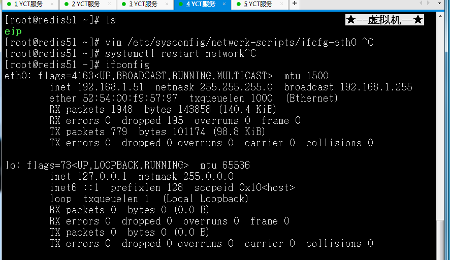Open the tab list dropdown arrow
The height and width of the screenshot is (260, 450).
[439, 4]
